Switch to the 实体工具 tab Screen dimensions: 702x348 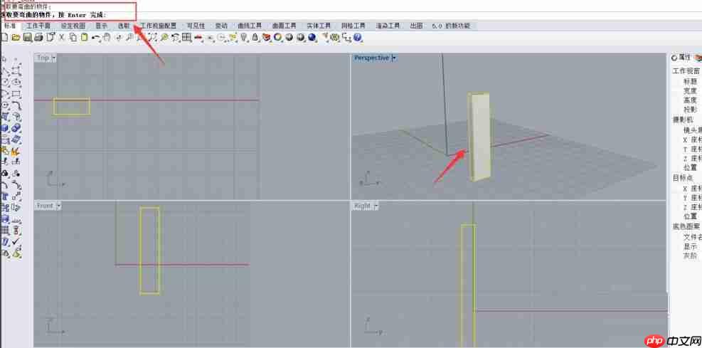(x=319, y=26)
